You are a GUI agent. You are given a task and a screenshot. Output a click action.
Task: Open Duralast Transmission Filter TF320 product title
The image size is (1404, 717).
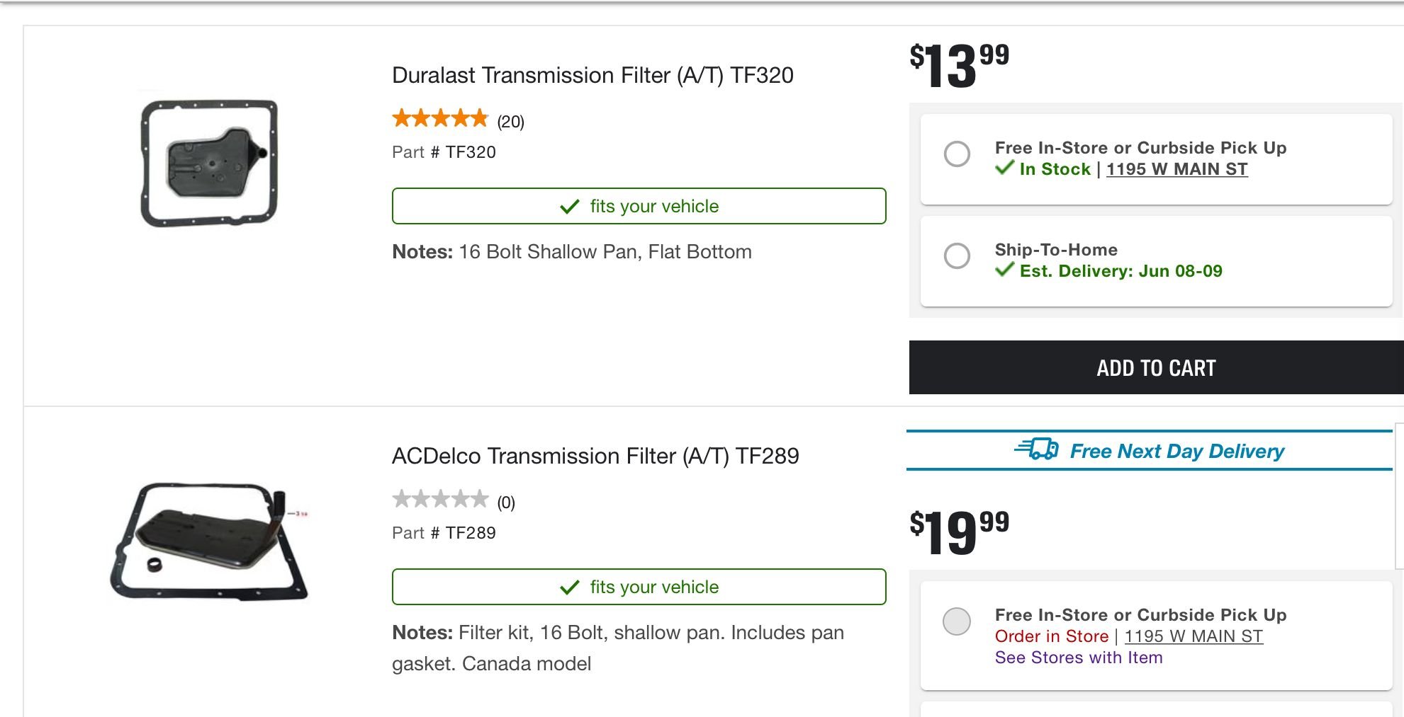click(x=593, y=75)
